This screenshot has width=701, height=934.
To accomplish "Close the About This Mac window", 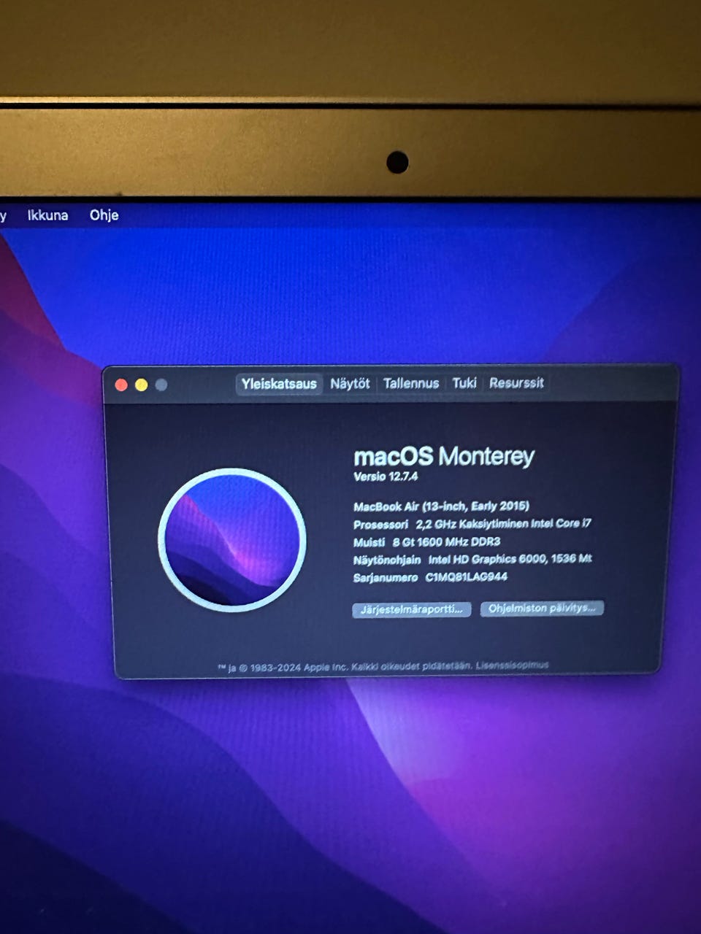I will coord(122,385).
